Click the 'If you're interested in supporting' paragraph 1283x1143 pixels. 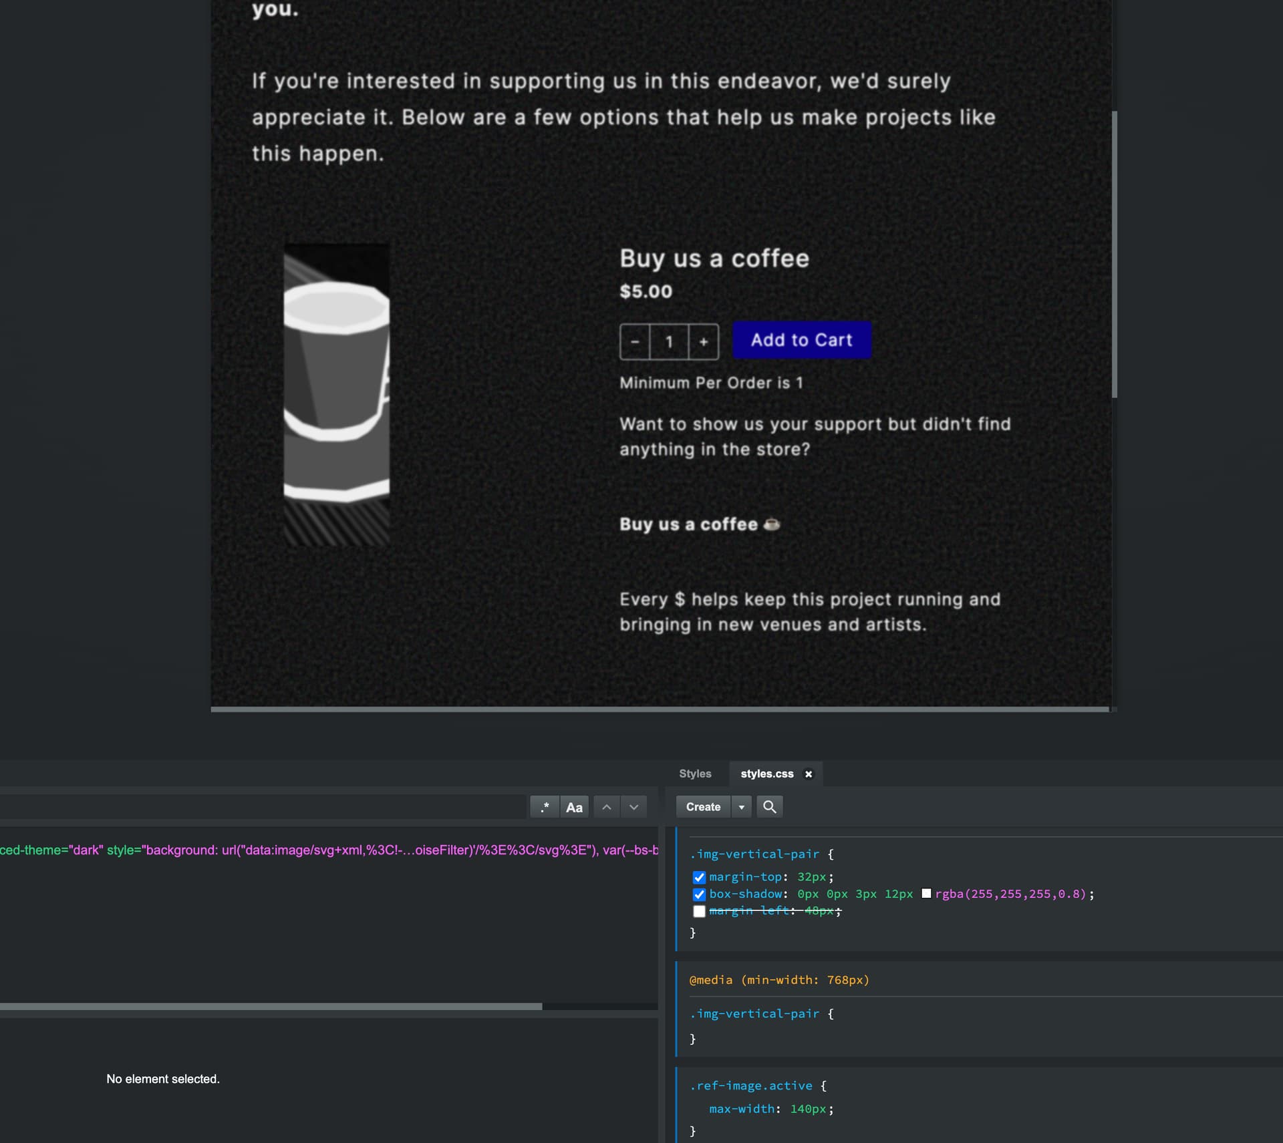pyautogui.click(x=623, y=118)
